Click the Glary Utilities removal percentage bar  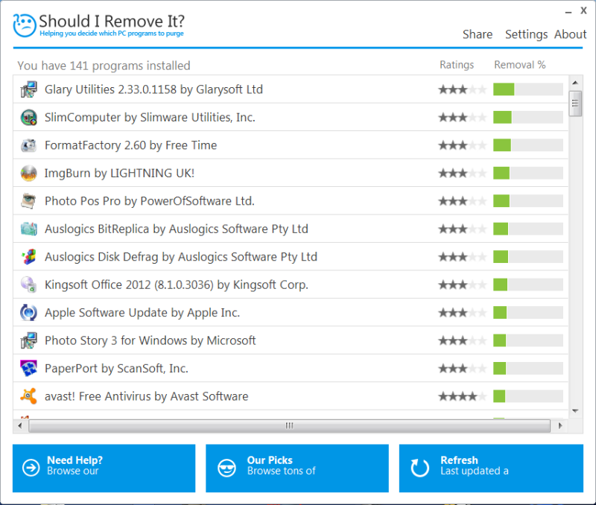528,89
